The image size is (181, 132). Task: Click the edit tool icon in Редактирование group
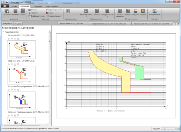68,11
